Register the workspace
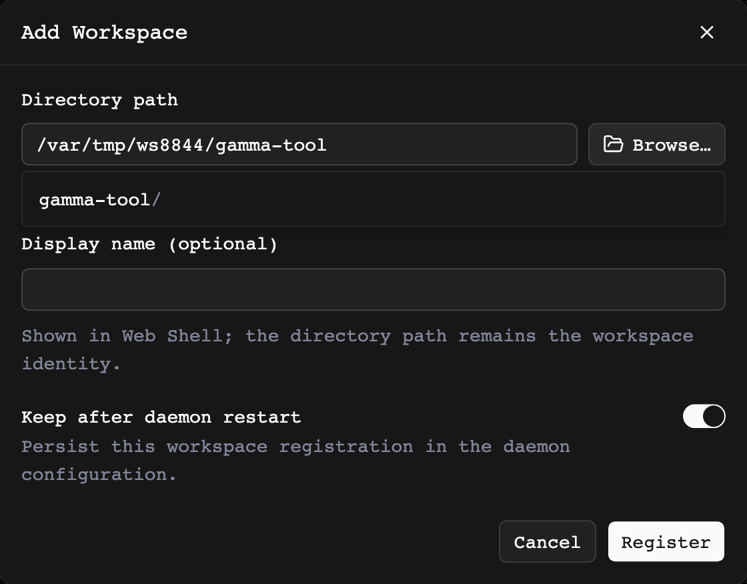 click(666, 541)
